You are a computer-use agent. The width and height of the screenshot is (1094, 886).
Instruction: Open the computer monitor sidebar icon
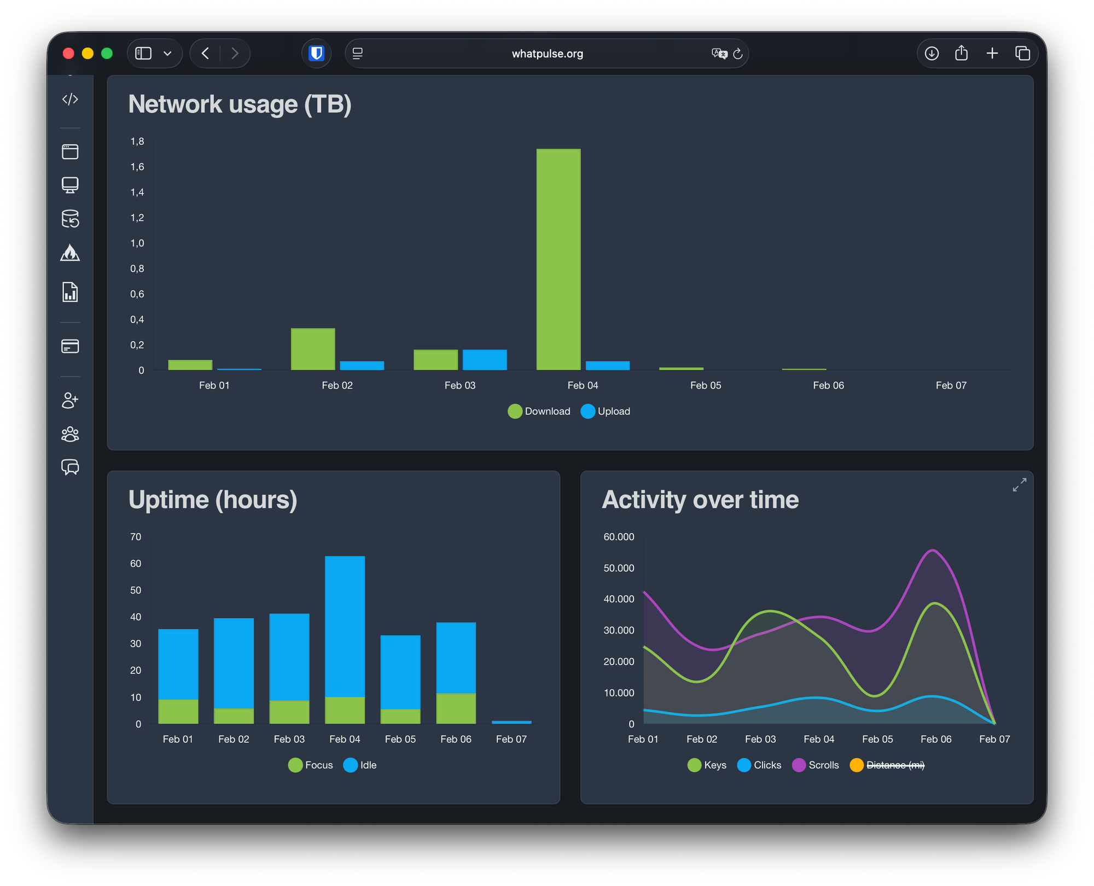[70, 185]
